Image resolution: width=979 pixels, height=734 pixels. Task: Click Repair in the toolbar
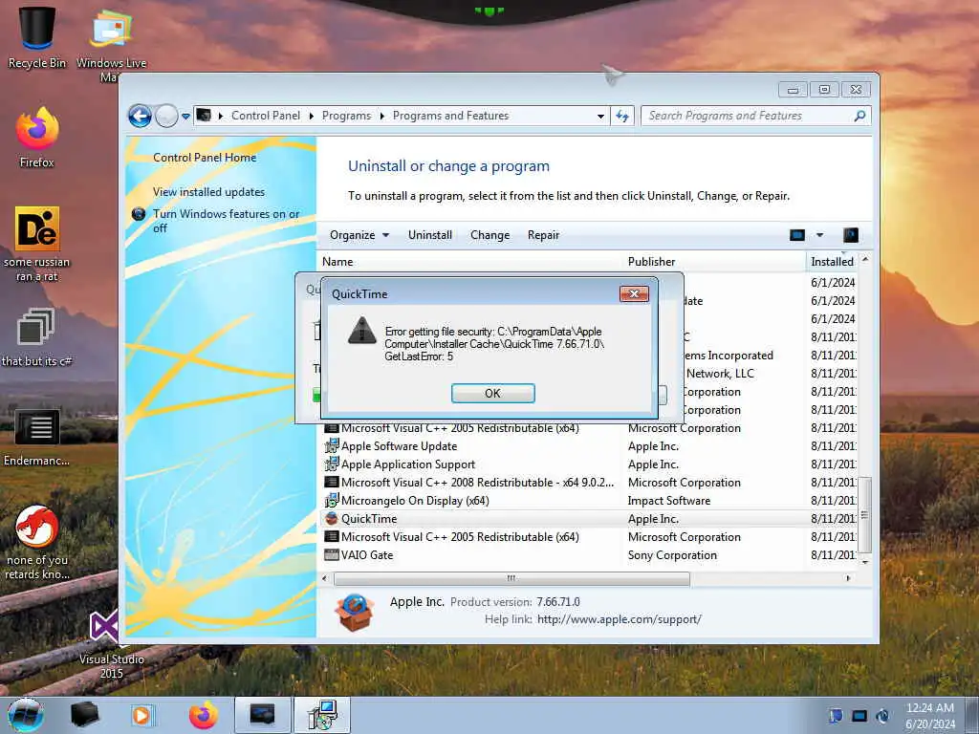point(543,235)
